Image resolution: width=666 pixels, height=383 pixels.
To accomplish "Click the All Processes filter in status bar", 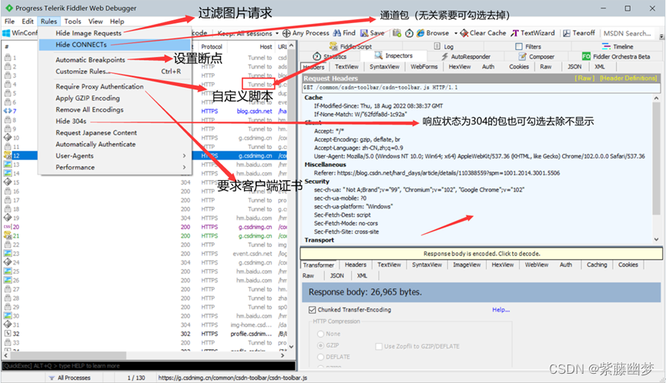I will (69, 378).
